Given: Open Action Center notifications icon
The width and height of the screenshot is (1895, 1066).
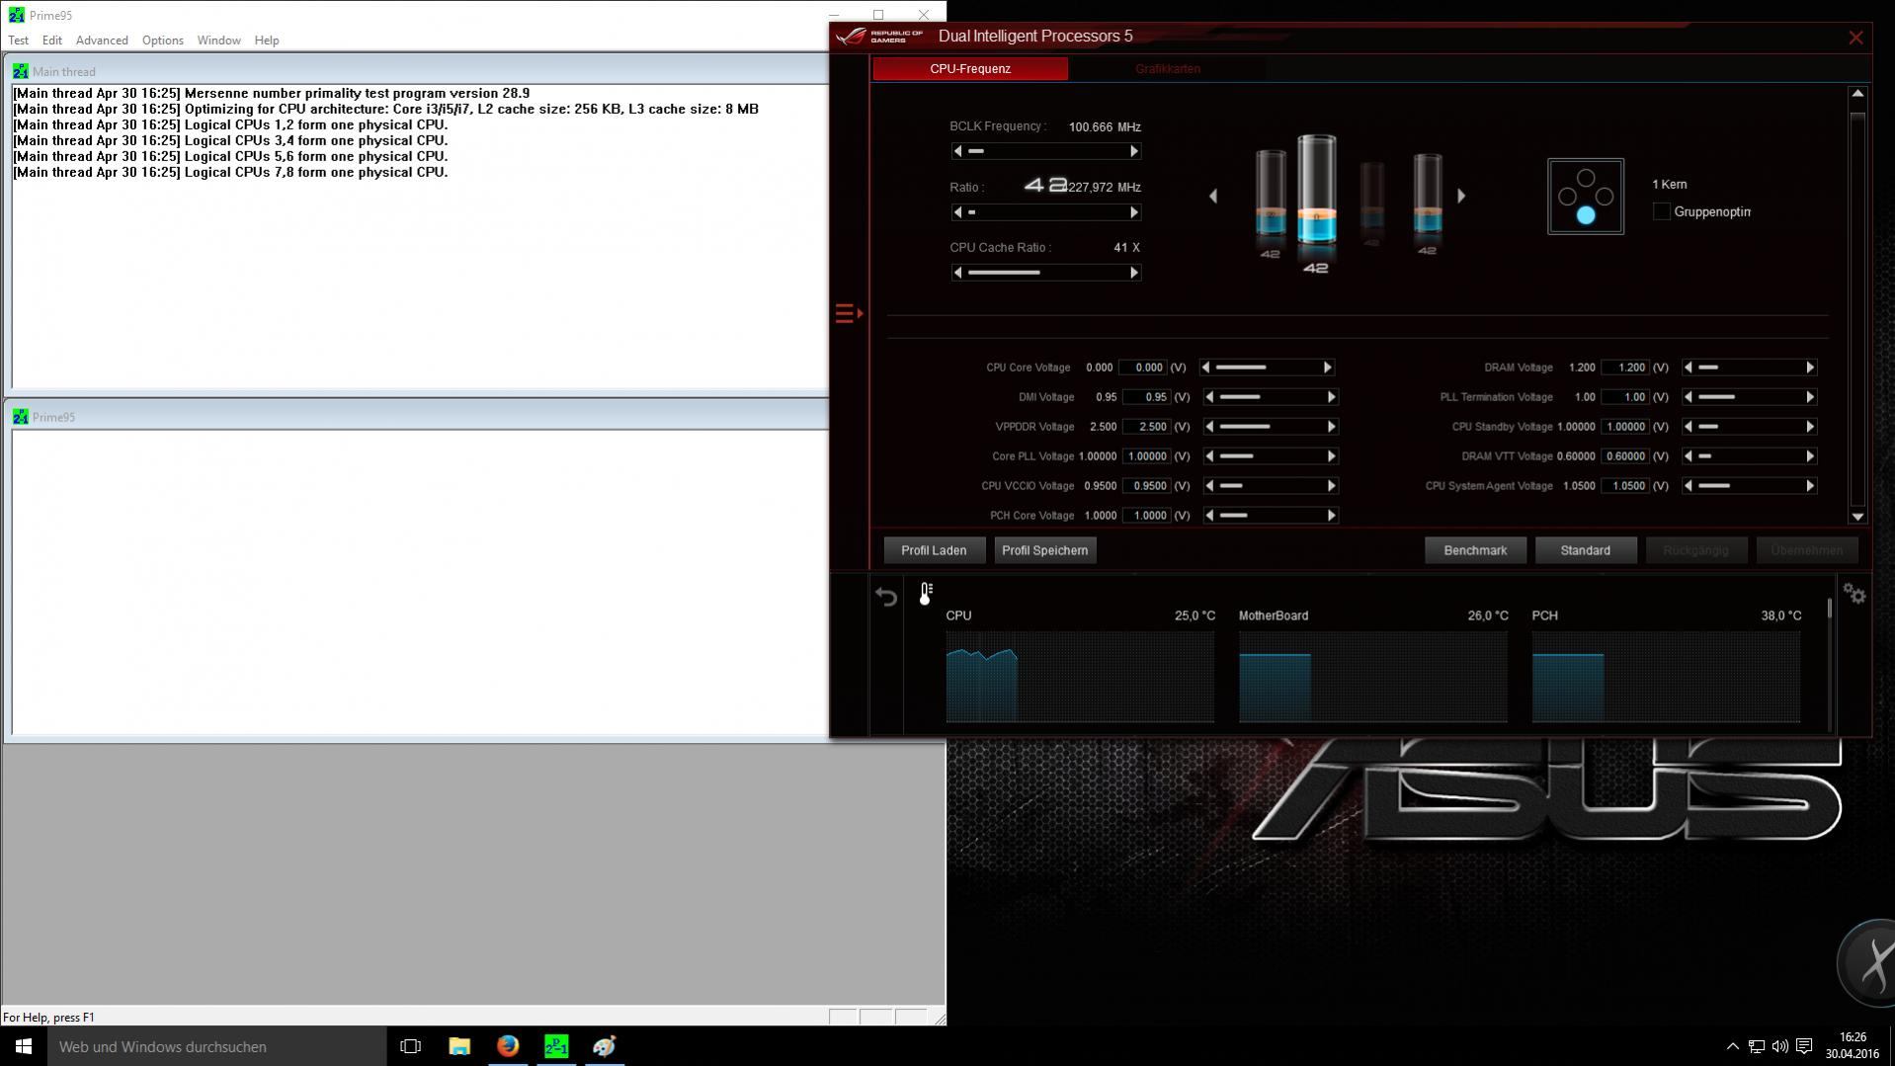Looking at the screenshot, I should pyautogui.click(x=1804, y=1046).
